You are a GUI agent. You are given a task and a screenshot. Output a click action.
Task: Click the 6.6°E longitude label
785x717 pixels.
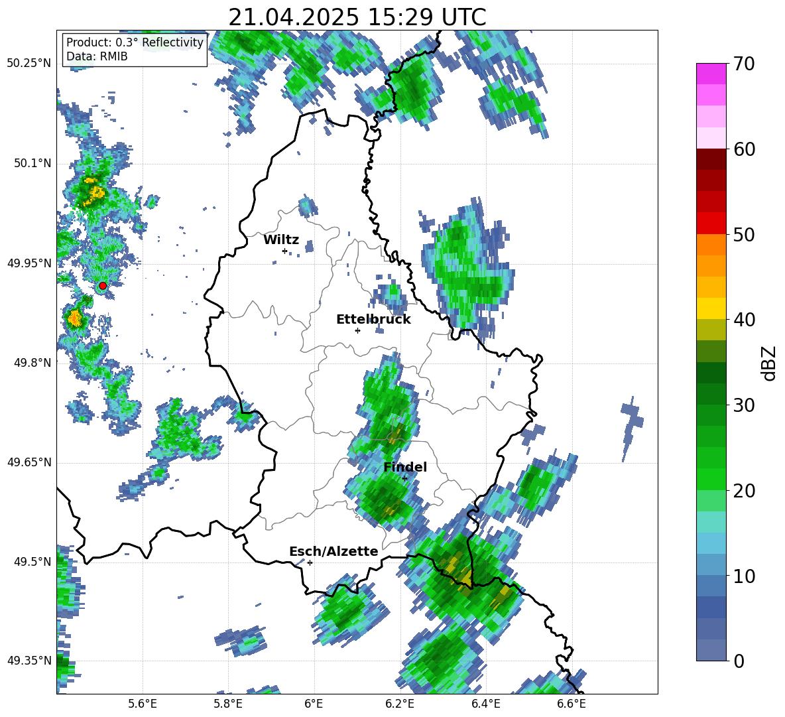(572, 704)
